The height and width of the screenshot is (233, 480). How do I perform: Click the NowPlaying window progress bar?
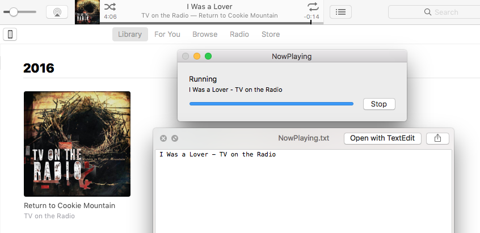[271, 104]
